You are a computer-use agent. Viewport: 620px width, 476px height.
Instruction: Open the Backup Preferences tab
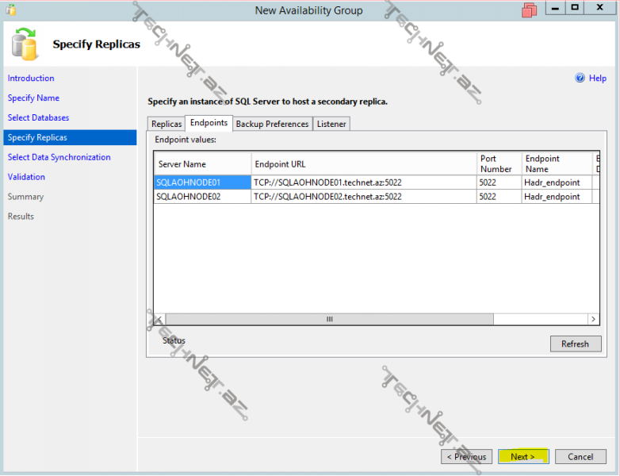click(x=272, y=124)
